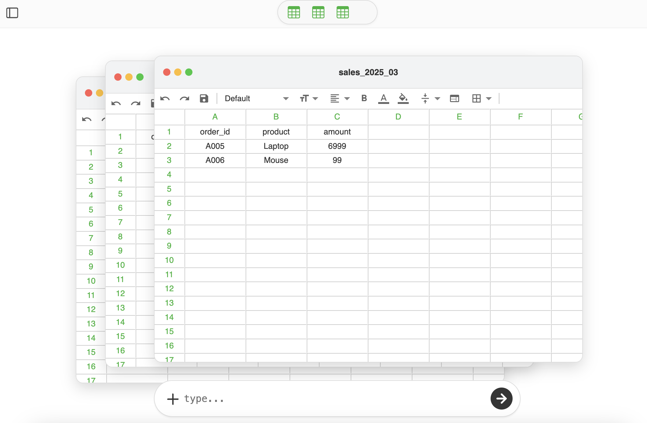Click the A006 cell
Image resolution: width=647 pixels, height=423 pixels.
215,160
